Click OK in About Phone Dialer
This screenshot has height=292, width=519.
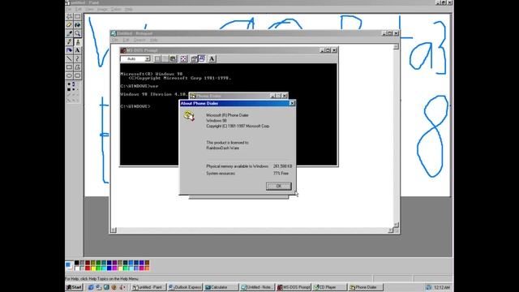(x=279, y=186)
